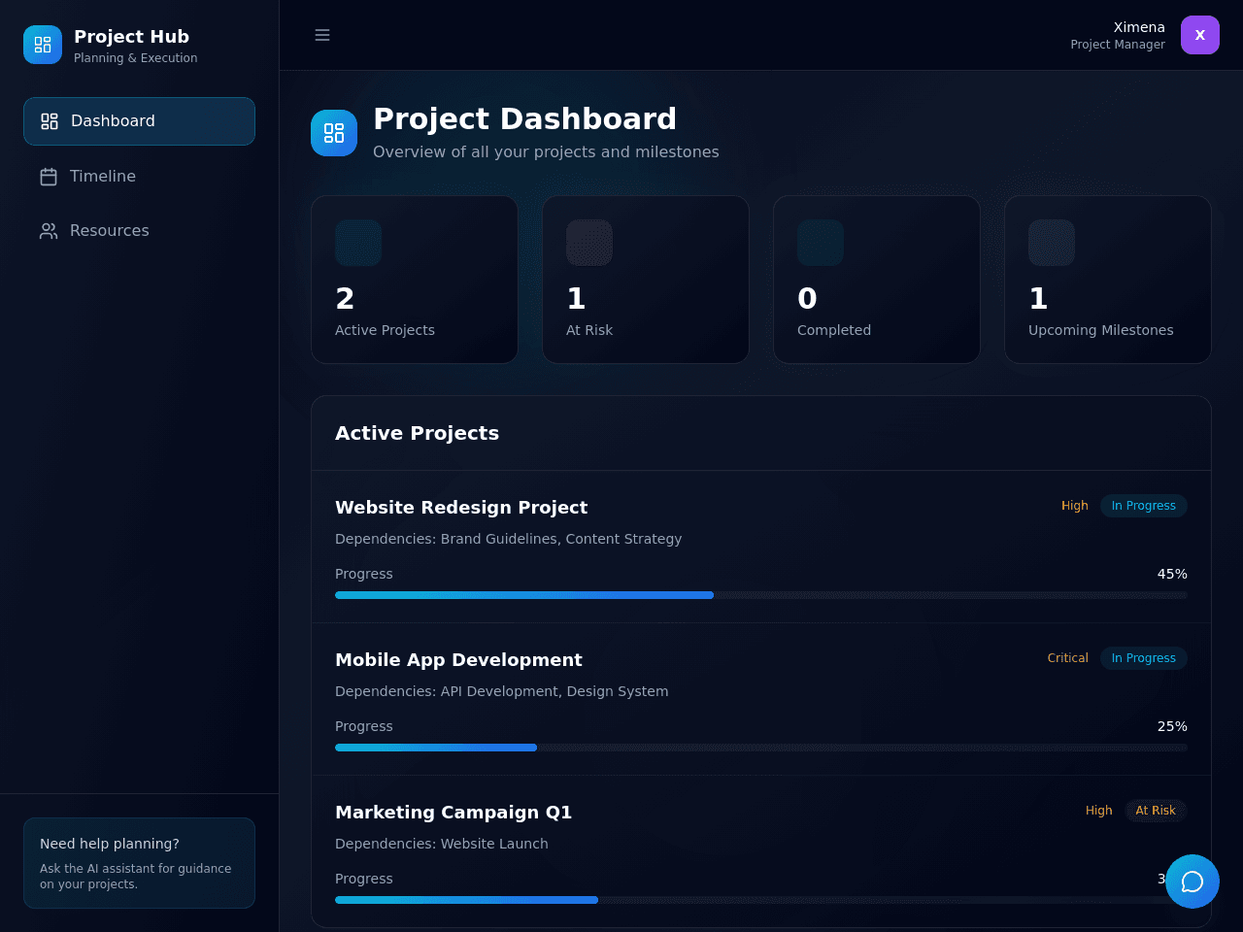The image size is (1243, 932).
Task: Click the Project Manager role text
Action: [1118, 45]
